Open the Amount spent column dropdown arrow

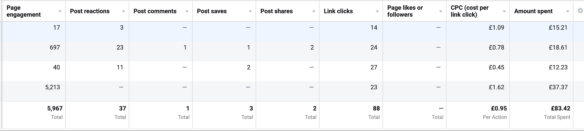(x=568, y=11)
